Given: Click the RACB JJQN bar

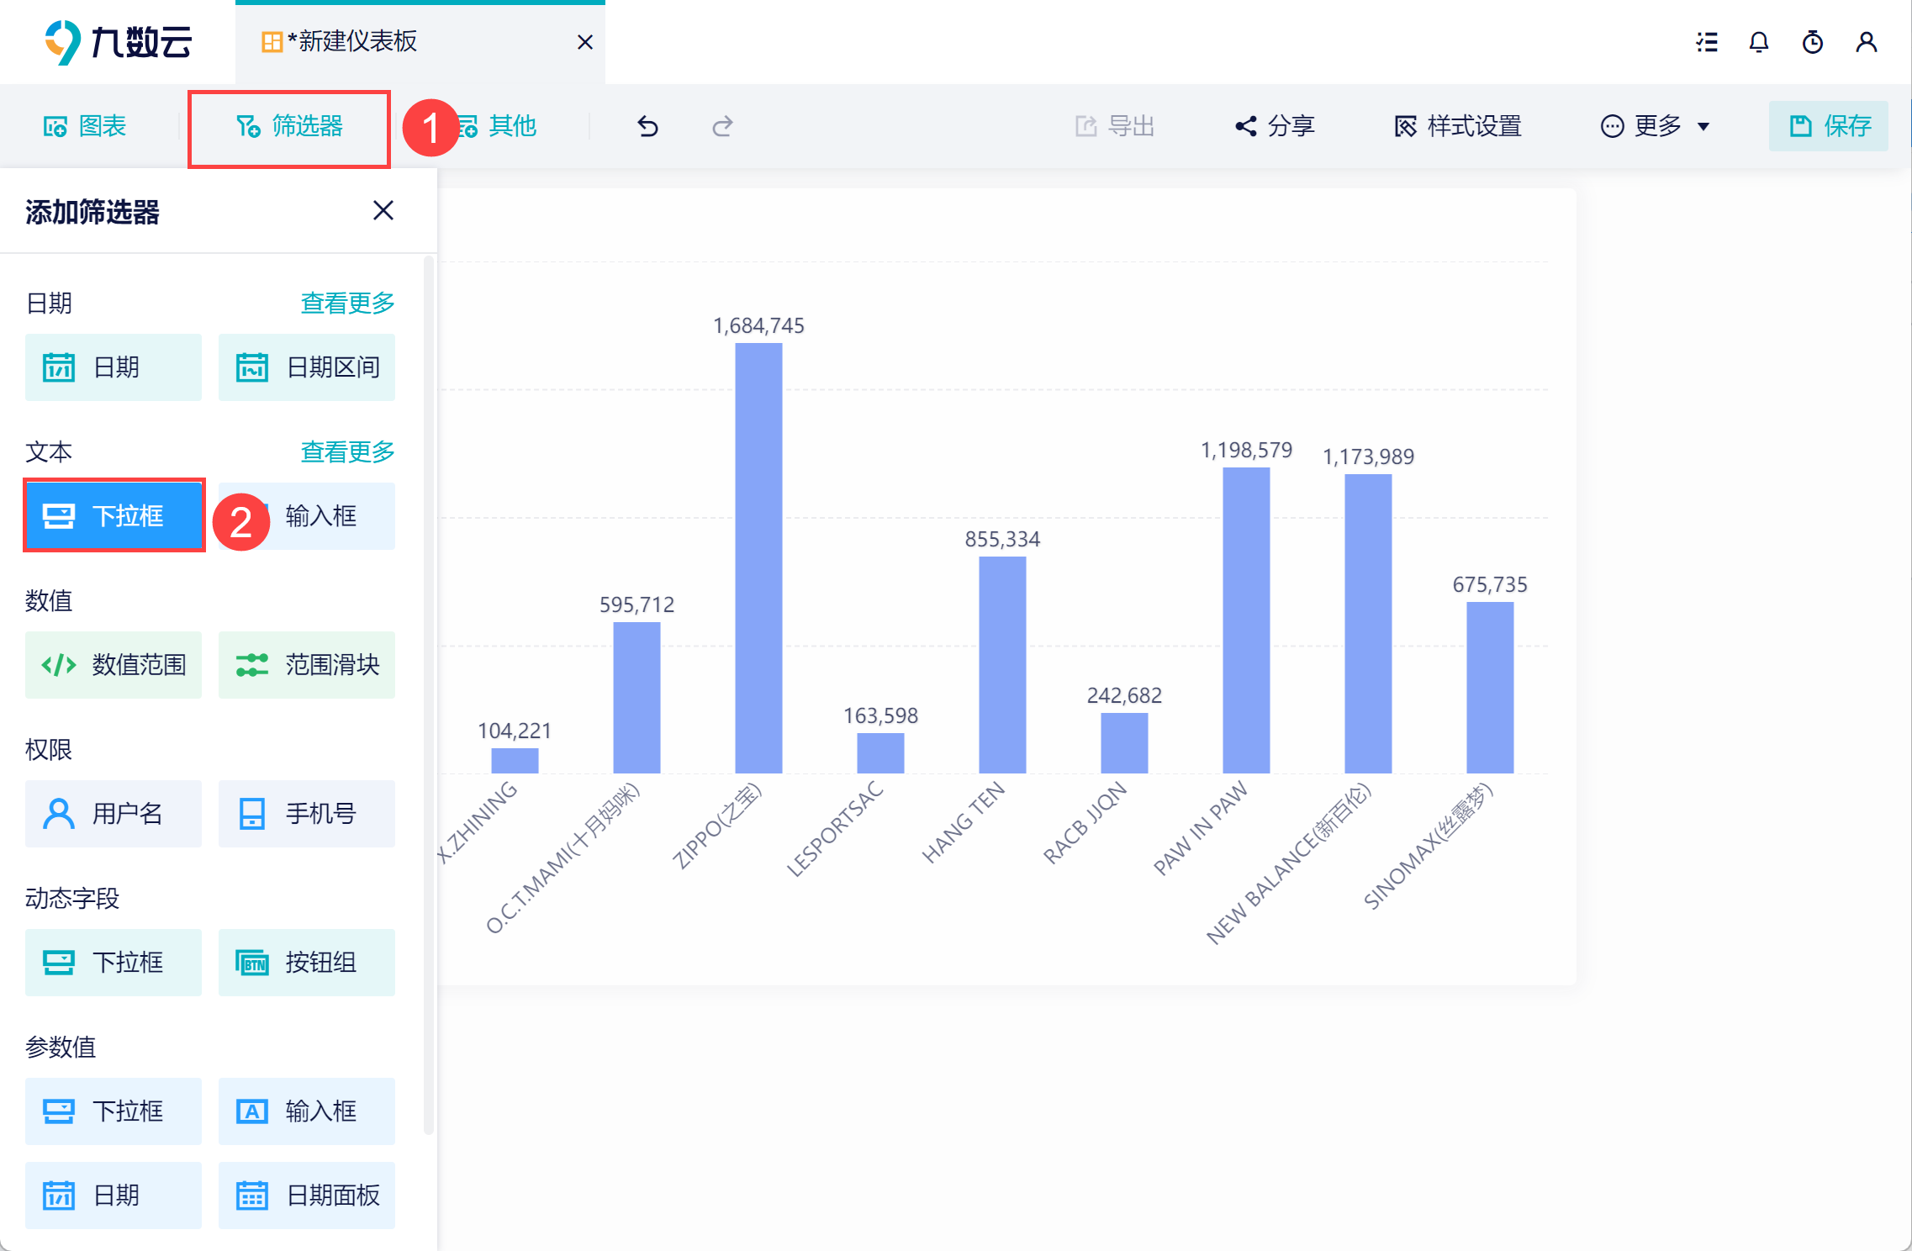Looking at the screenshot, I should tap(1124, 743).
